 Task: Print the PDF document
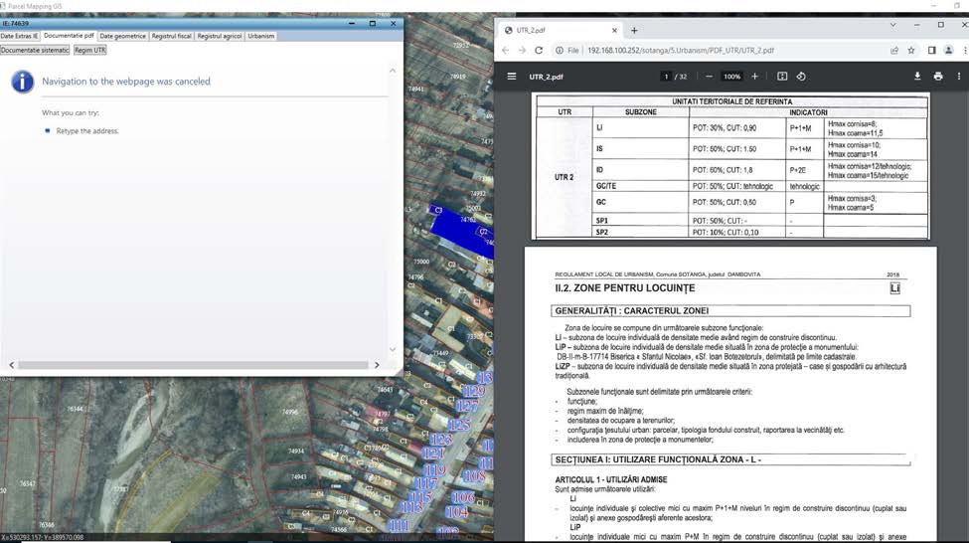click(937, 77)
